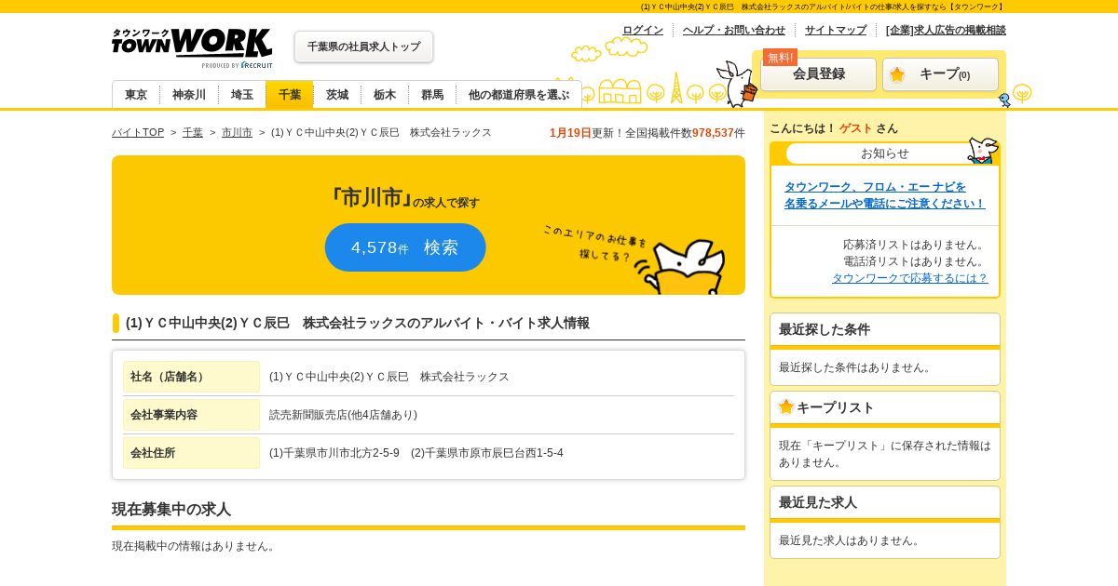Click the 現在募集中の求人 heading
This screenshot has width=1118, height=586.
point(171,510)
